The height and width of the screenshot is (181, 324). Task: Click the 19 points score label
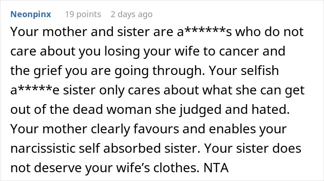click(x=83, y=14)
